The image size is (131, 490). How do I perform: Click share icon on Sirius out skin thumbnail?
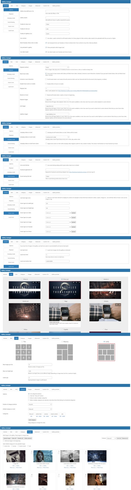pos(79,282)
